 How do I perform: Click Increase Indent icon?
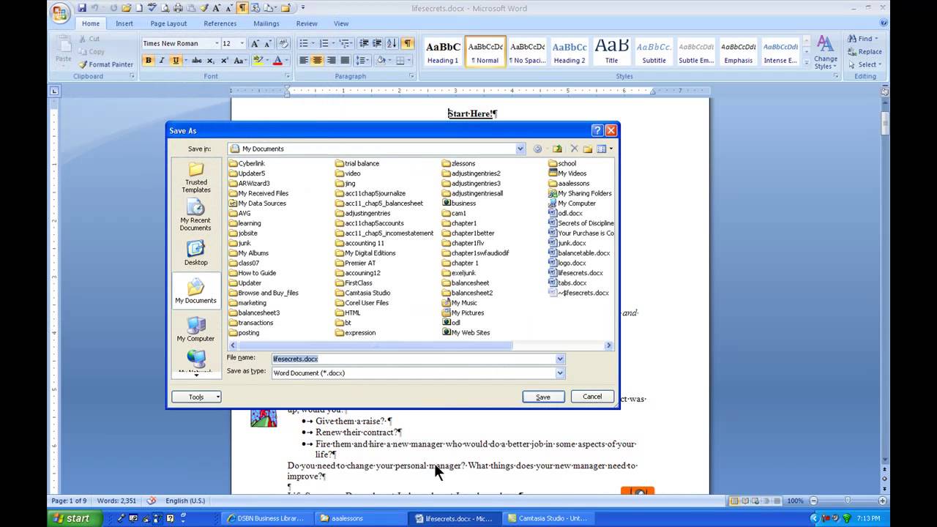[x=377, y=43]
